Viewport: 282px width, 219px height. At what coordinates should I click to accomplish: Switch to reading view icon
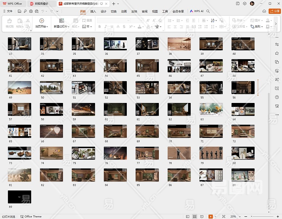201,216
